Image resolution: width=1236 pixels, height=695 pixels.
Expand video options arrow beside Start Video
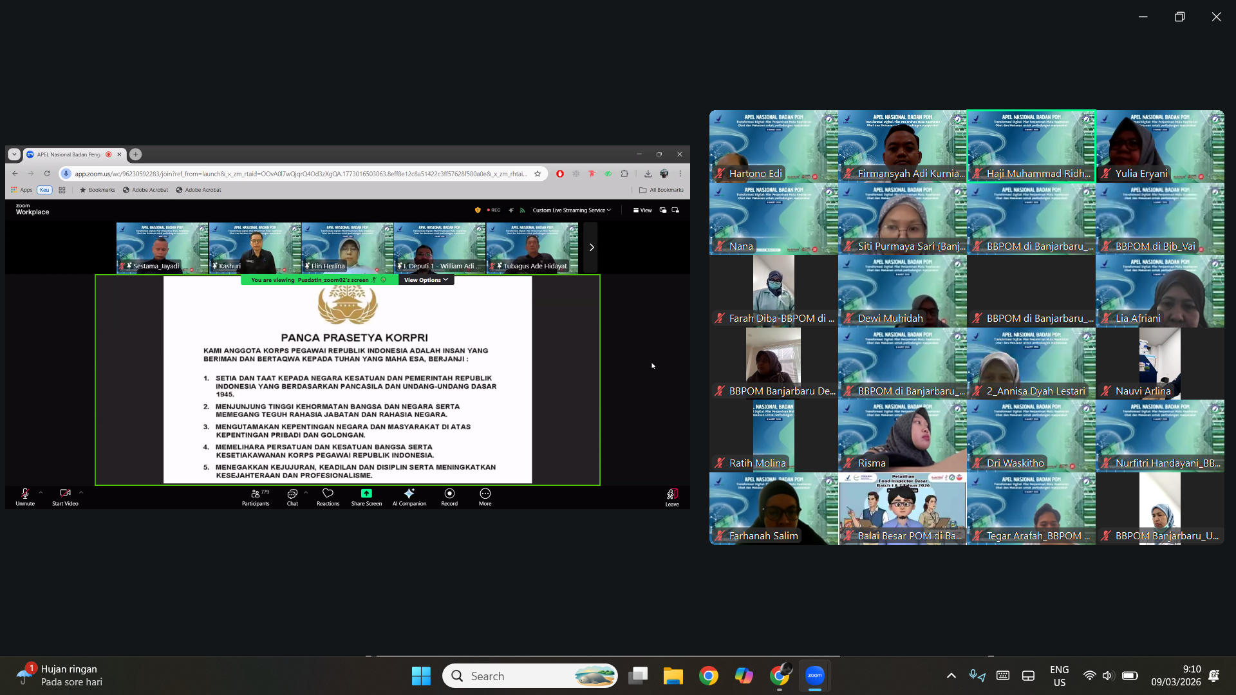pyautogui.click(x=81, y=492)
